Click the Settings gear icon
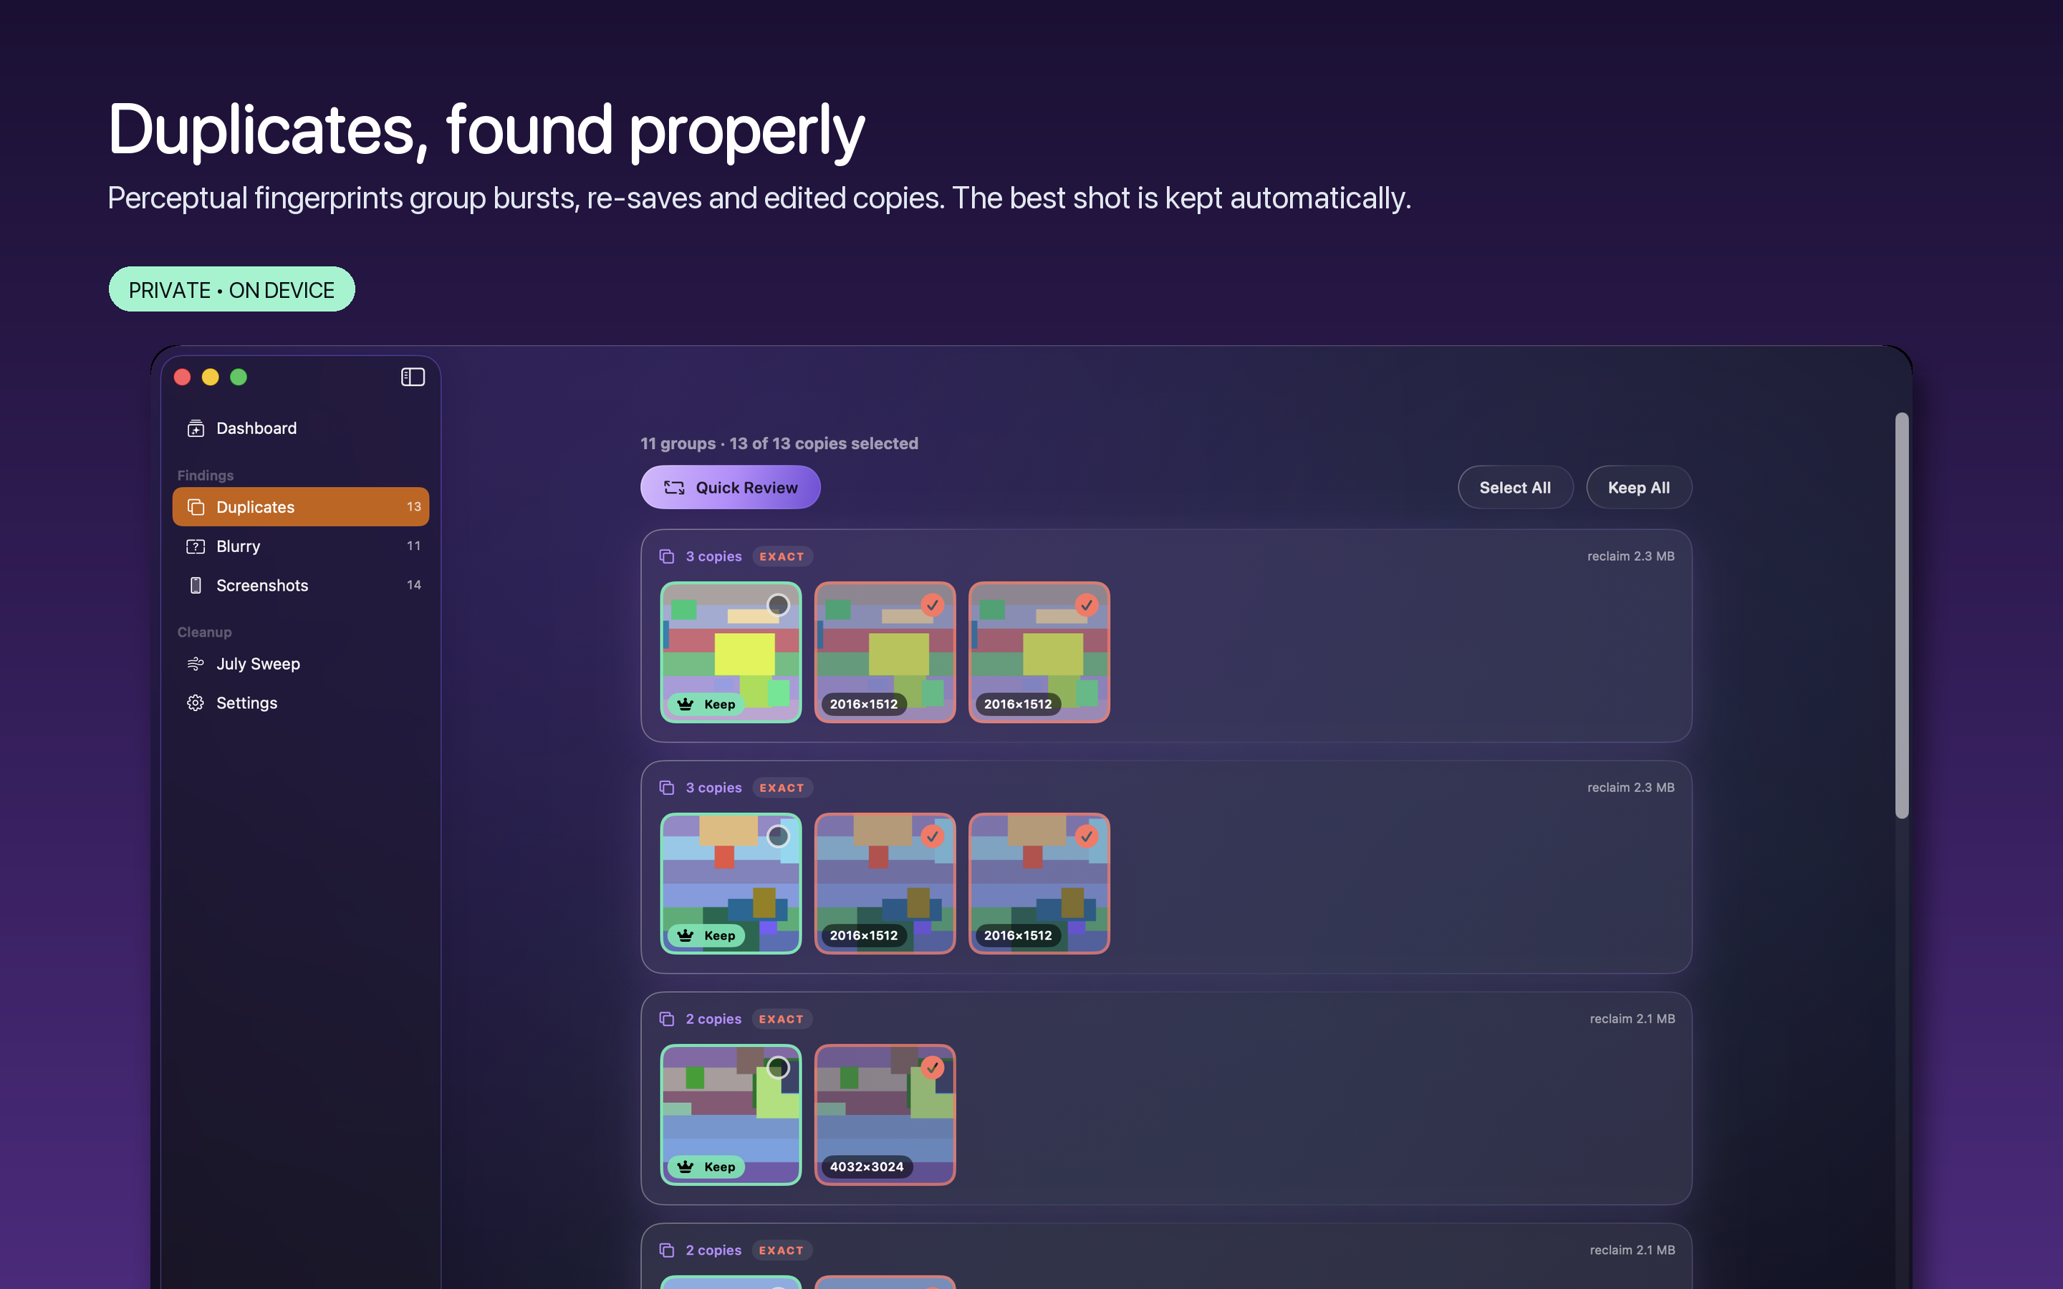Screen dimensions: 2063x1289 click(x=196, y=703)
